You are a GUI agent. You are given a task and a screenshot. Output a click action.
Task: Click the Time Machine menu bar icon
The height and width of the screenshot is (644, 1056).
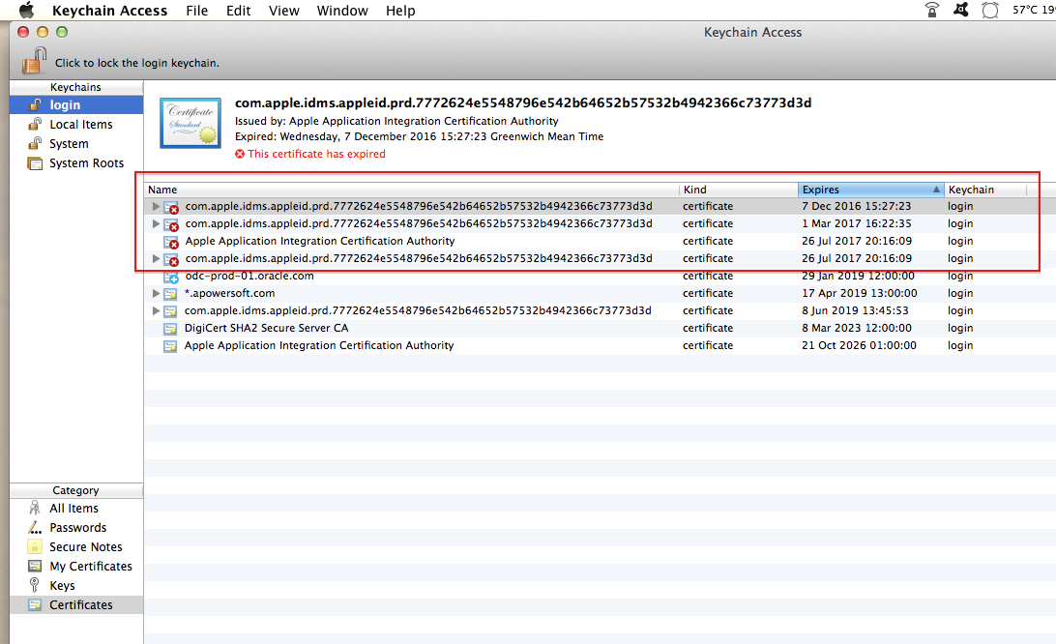[x=990, y=10]
